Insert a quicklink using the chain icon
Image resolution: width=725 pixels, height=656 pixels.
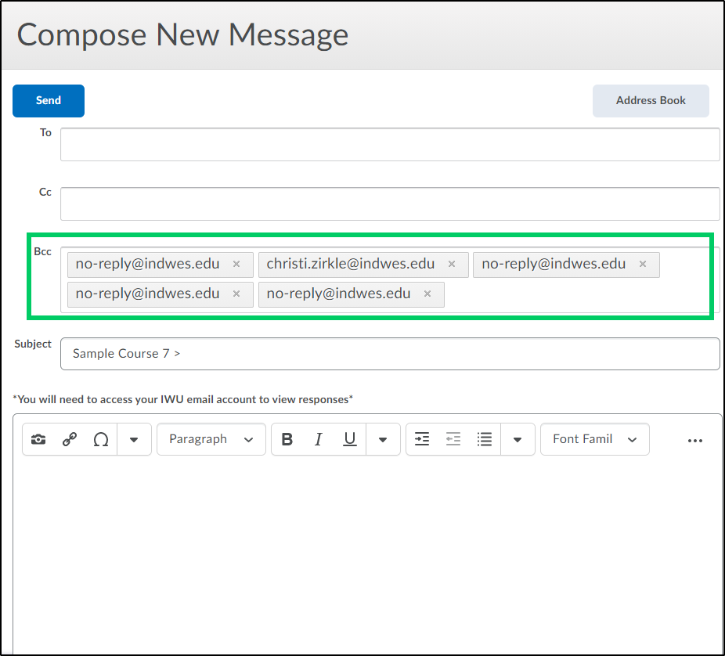coord(70,439)
